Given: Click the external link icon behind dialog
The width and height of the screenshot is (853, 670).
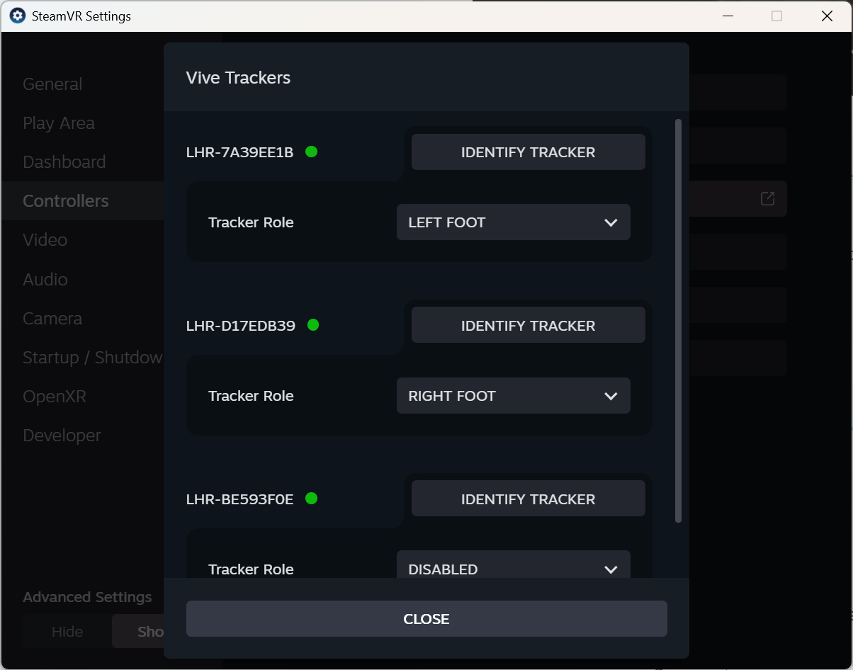Looking at the screenshot, I should 767,199.
